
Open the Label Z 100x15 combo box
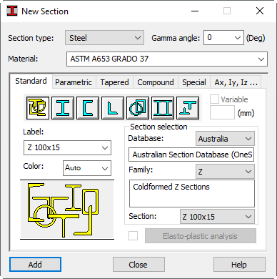click(x=67, y=148)
